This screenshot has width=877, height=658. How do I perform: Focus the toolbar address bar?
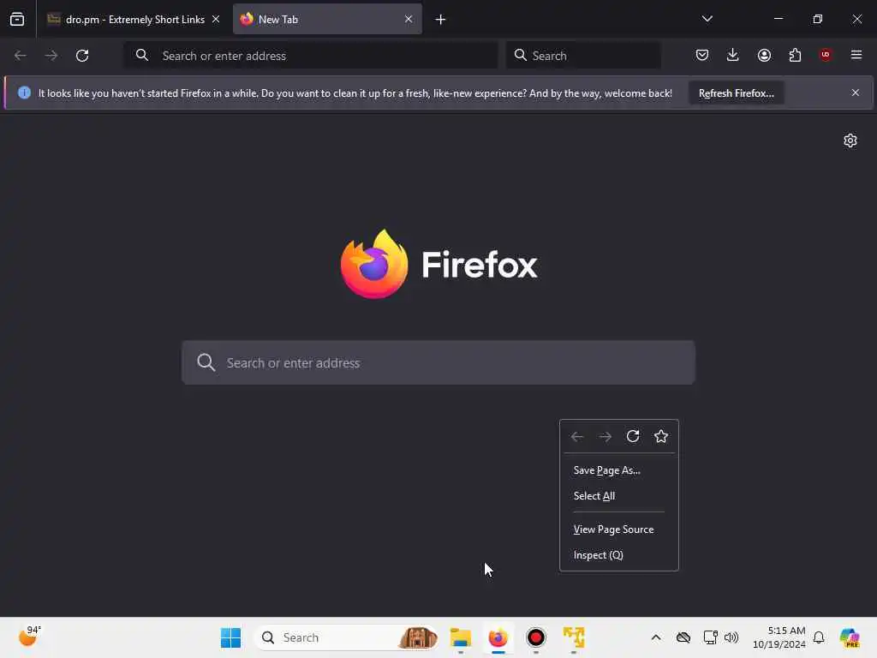311,56
